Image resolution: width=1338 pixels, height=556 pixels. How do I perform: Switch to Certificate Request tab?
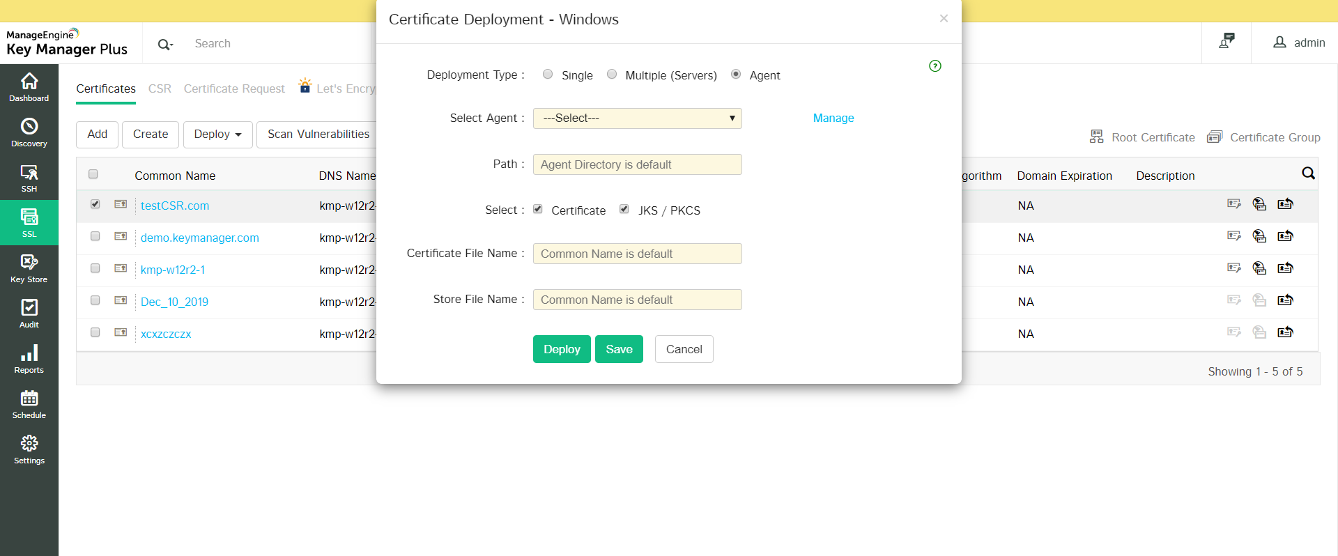(x=234, y=89)
